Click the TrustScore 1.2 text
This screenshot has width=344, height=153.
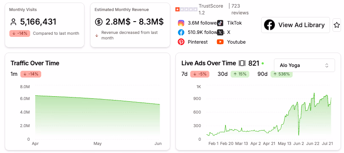click(x=211, y=9)
